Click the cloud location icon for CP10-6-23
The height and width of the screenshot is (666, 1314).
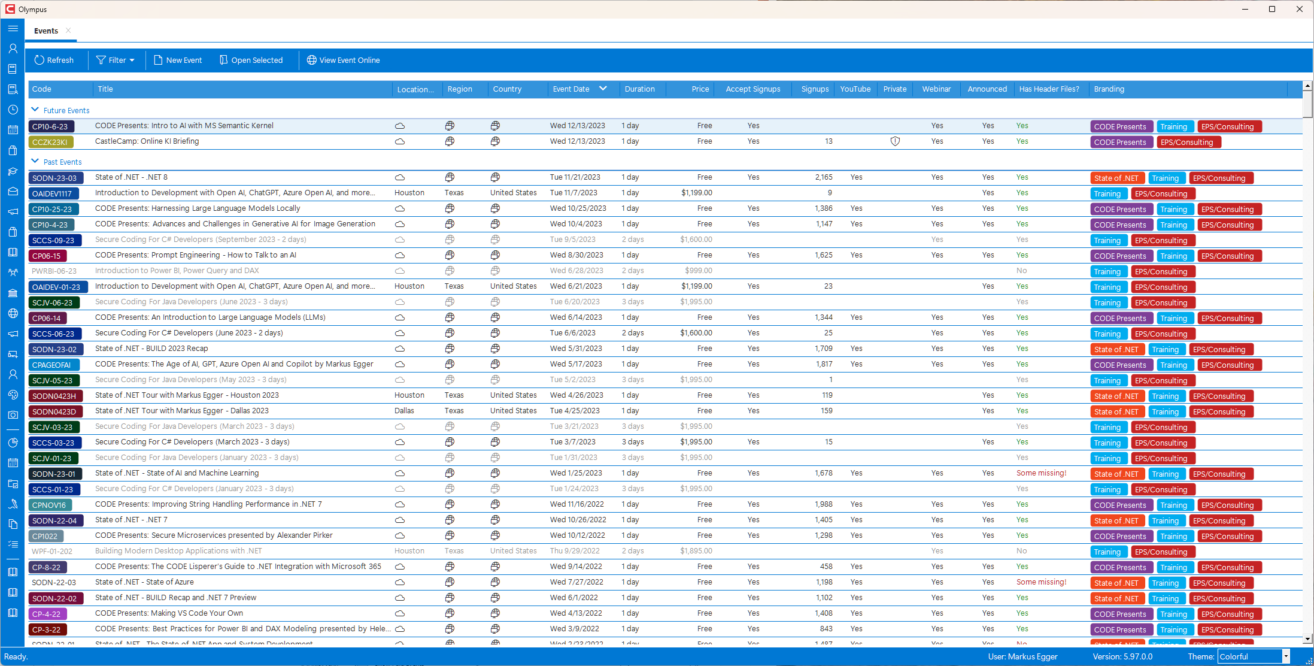(x=400, y=126)
